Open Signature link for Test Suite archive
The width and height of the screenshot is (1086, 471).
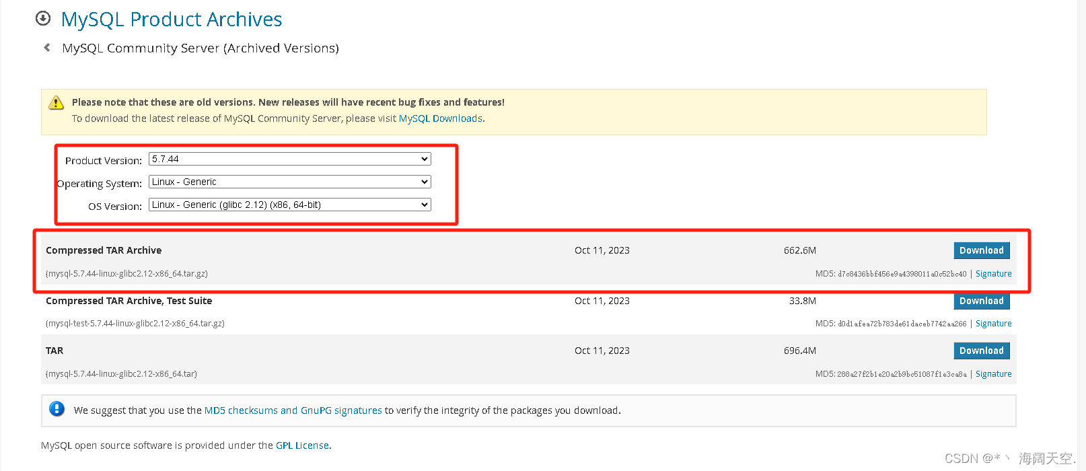point(994,324)
